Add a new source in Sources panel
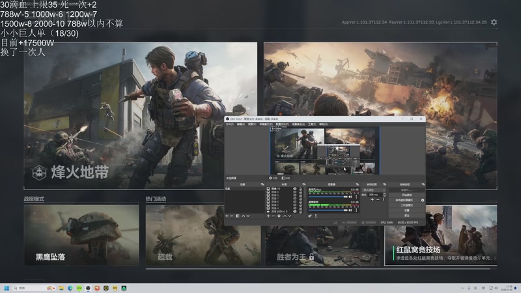 [x=268, y=216]
